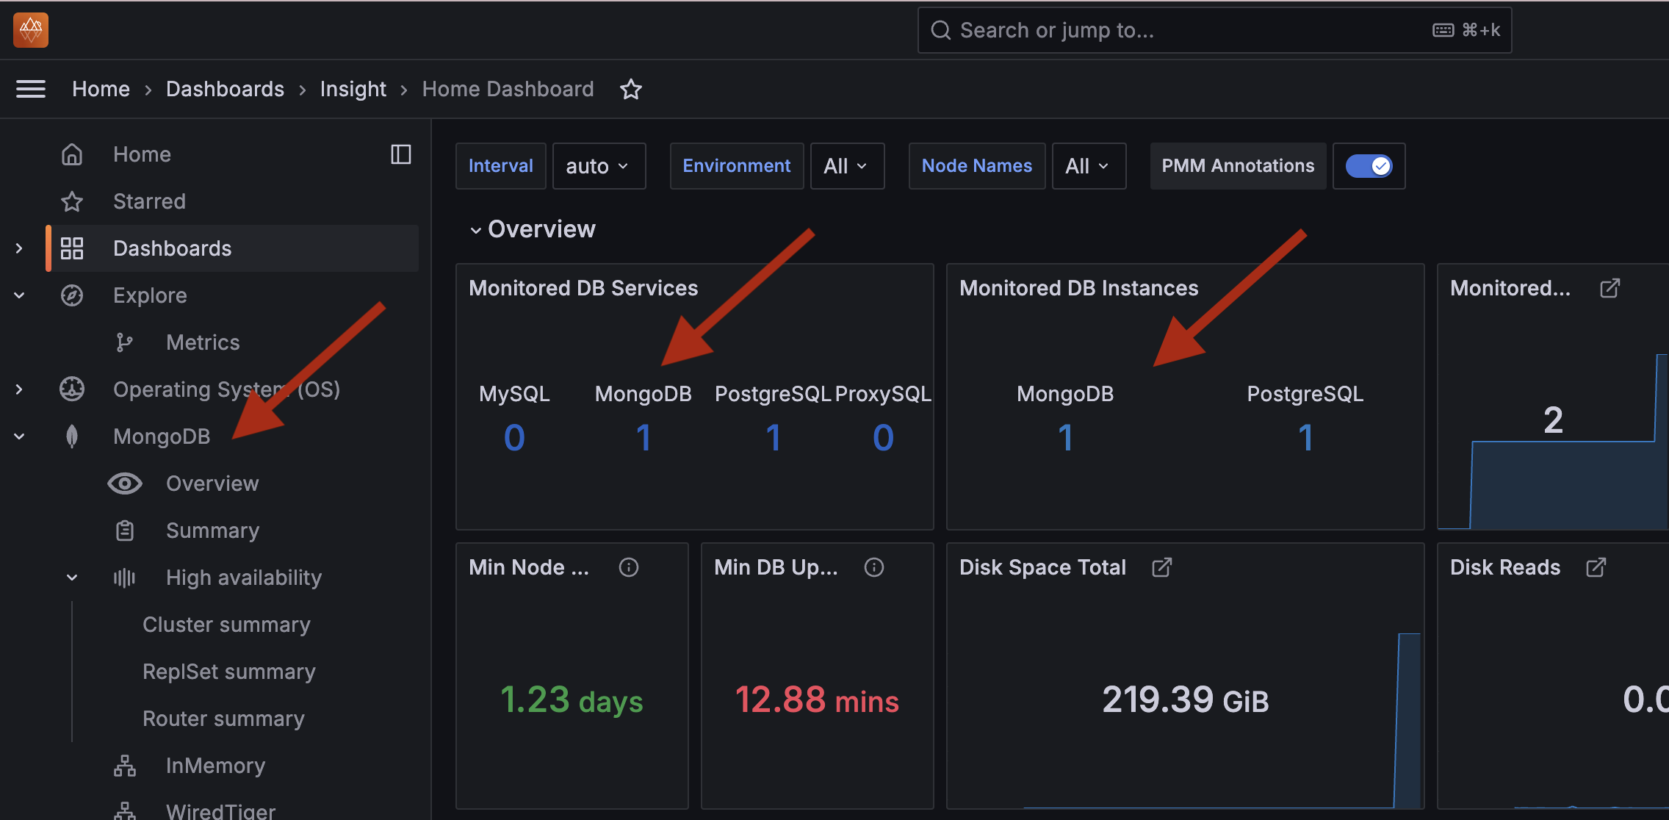
Task: Click the 1.23 days node uptime value
Action: tap(572, 699)
